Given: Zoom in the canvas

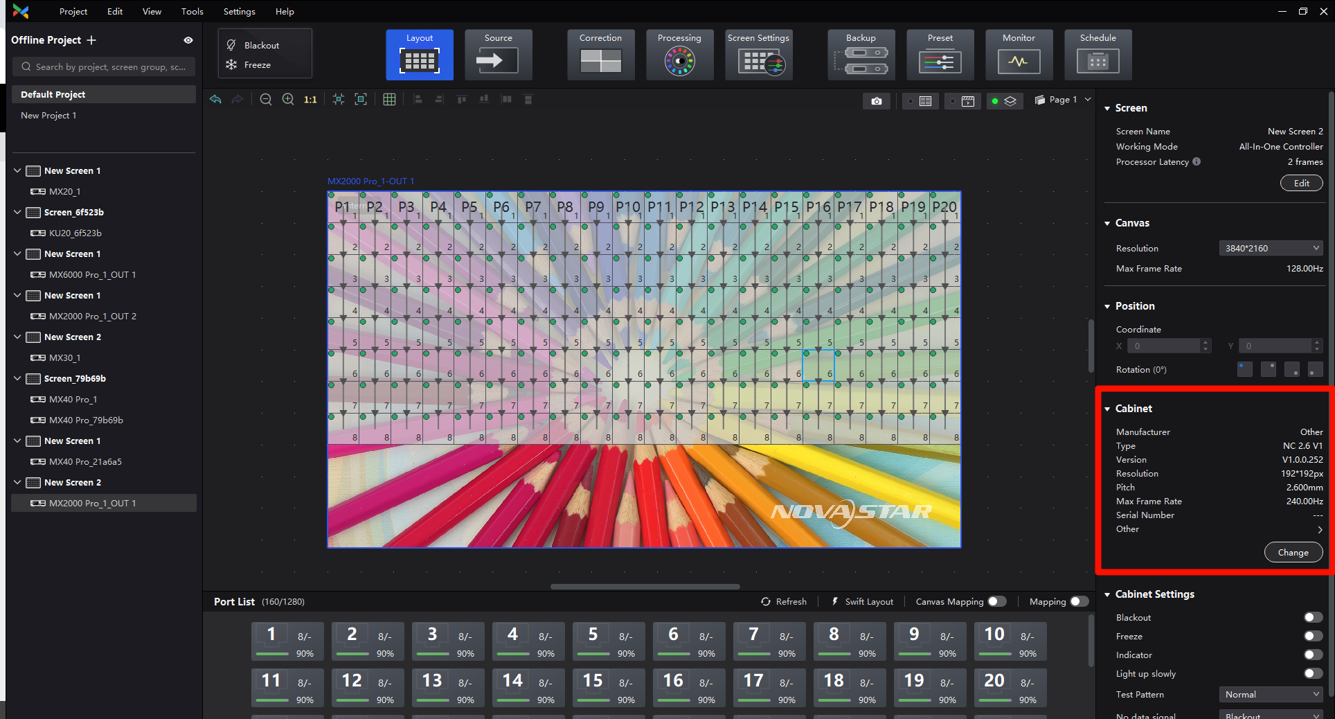Looking at the screenshot, I should (288, 100).
